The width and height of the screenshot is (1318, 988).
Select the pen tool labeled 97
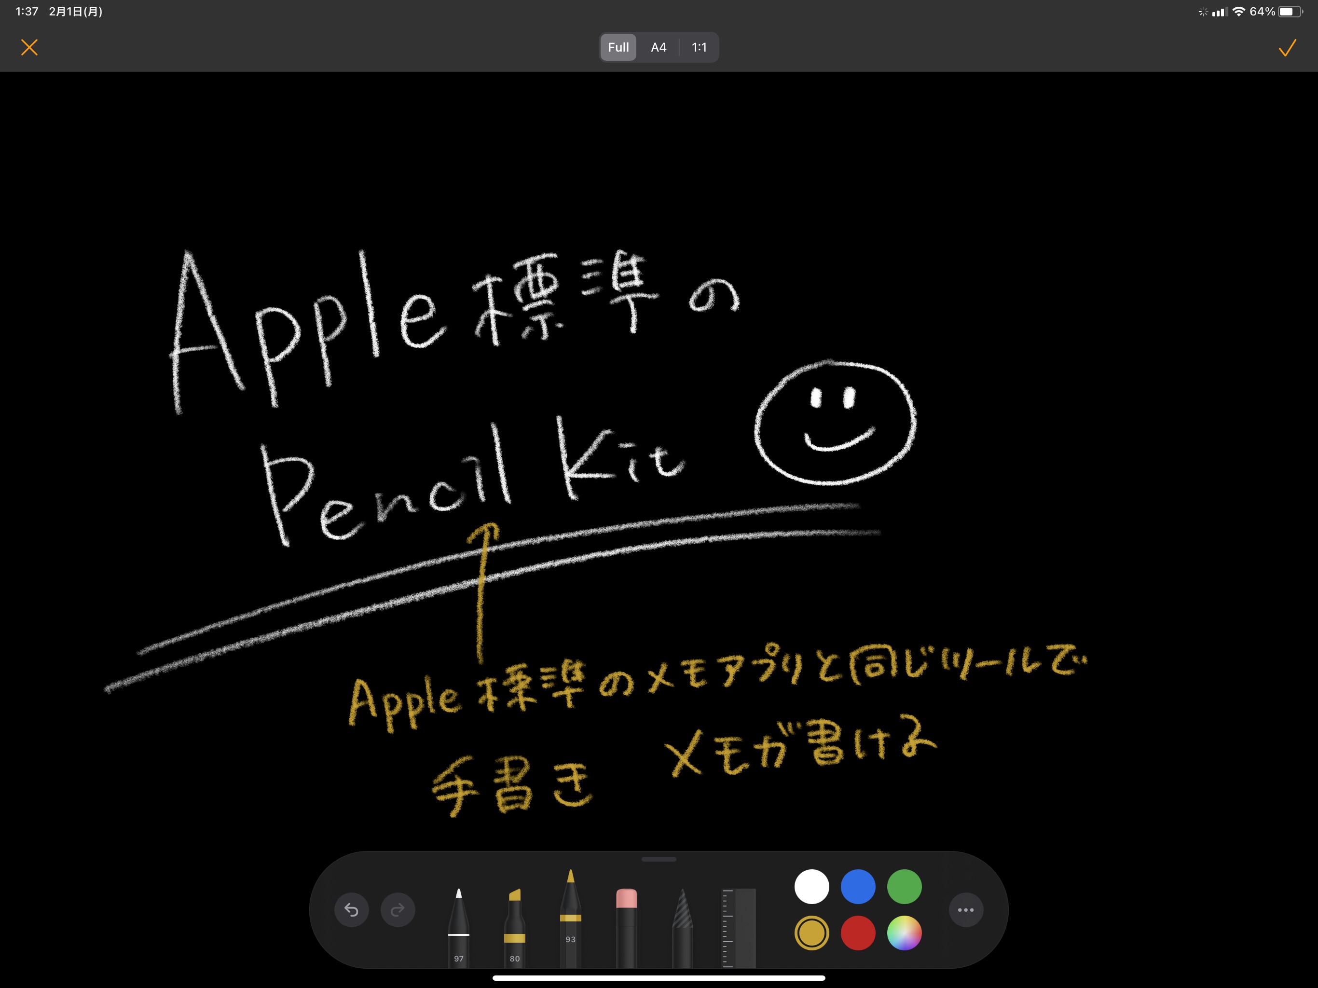point(458,928)
